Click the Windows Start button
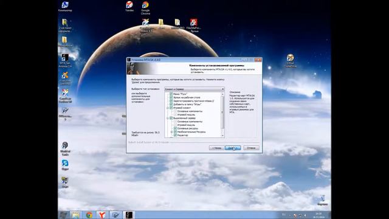Screen dimensions: 389x219 [63, 215]
